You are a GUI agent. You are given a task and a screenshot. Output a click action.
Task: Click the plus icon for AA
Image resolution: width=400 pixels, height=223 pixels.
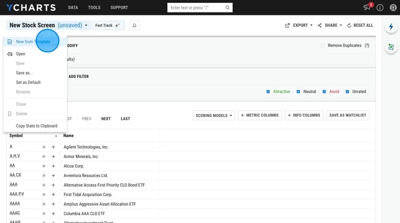pyautogui.click(x=53, y=166)
